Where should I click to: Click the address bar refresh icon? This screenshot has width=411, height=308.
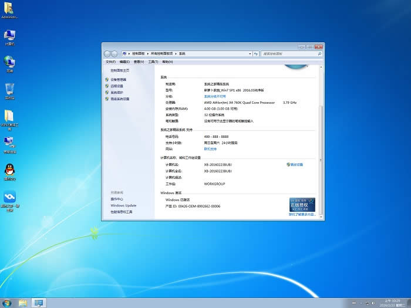pyautogui.click(x=256, y=53)
